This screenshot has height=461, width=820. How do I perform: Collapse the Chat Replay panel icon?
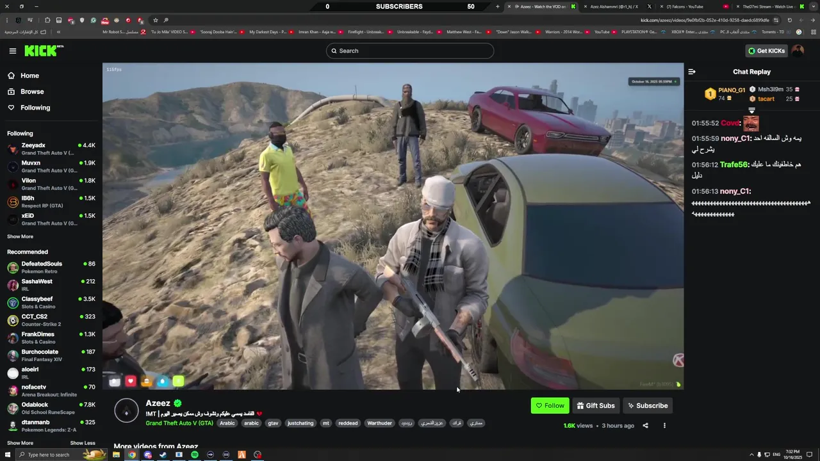coord(692,72)
